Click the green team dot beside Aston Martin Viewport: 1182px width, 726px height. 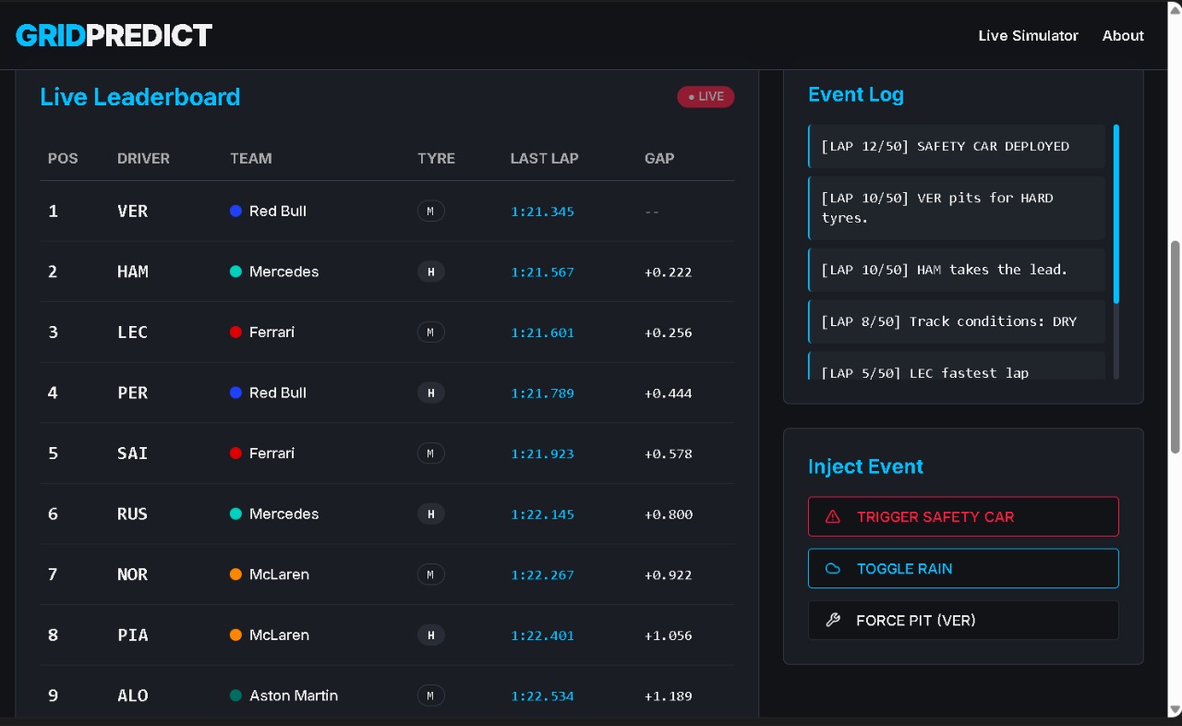(x=235, y=695)
